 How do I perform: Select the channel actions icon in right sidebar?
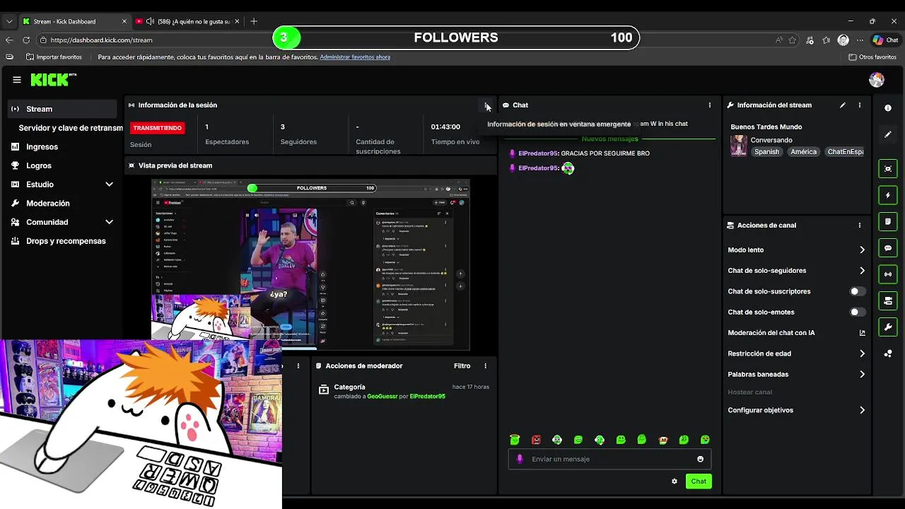click(888, 301)
